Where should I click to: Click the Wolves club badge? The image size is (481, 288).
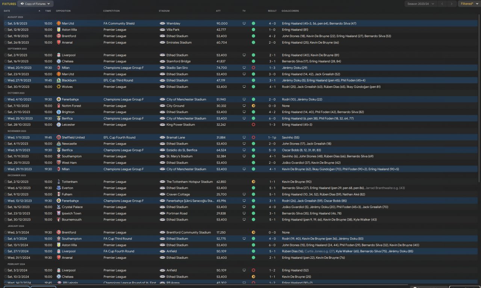(x=59, y=87)
